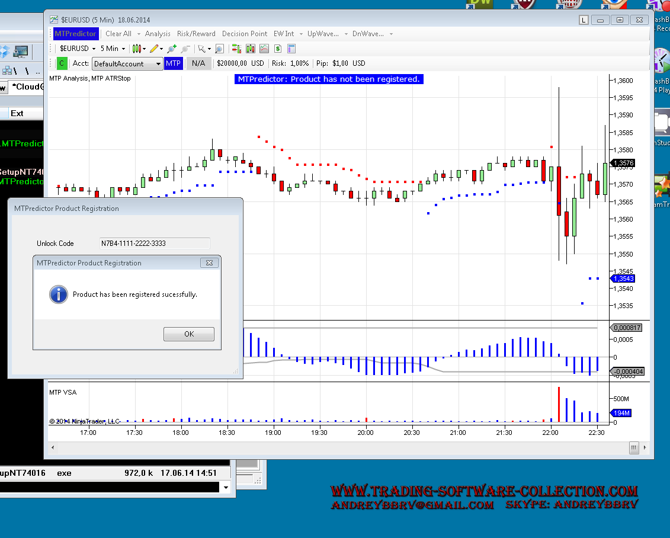Screen dimensions: 670x538
Task: Click the zoom out magnifier icon
Action: click(x=185, y=49)
